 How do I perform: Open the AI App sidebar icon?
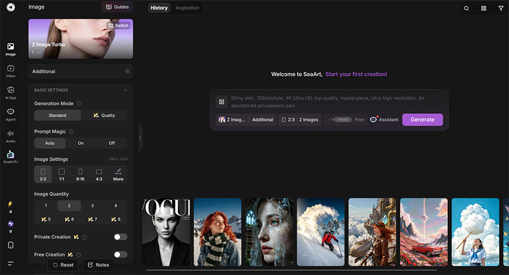pos(10,93)
